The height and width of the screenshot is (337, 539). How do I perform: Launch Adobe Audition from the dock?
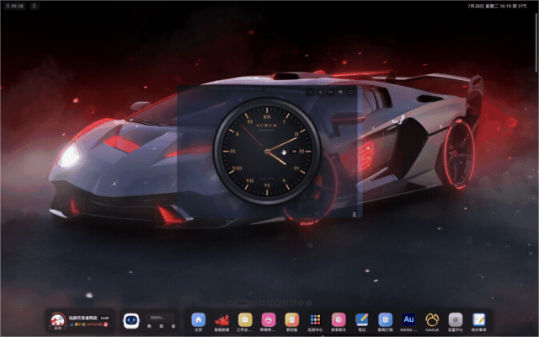coord(408,320)
